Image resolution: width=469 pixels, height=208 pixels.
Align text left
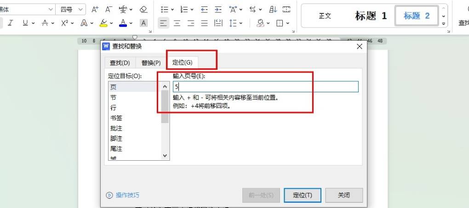tap(163, 22)
